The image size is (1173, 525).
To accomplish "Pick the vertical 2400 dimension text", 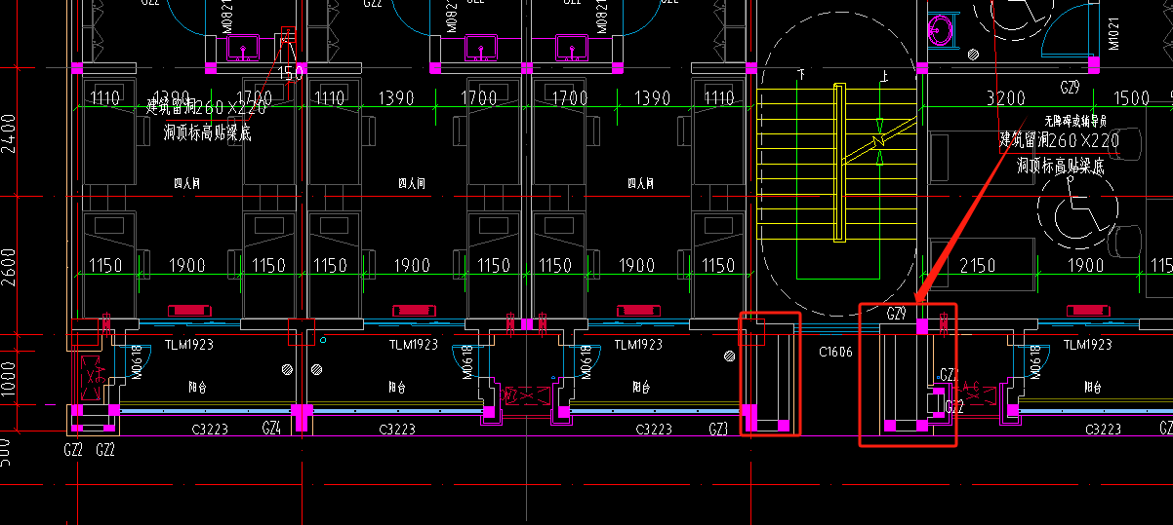I will pyautogui.click(x=8, y=133).
